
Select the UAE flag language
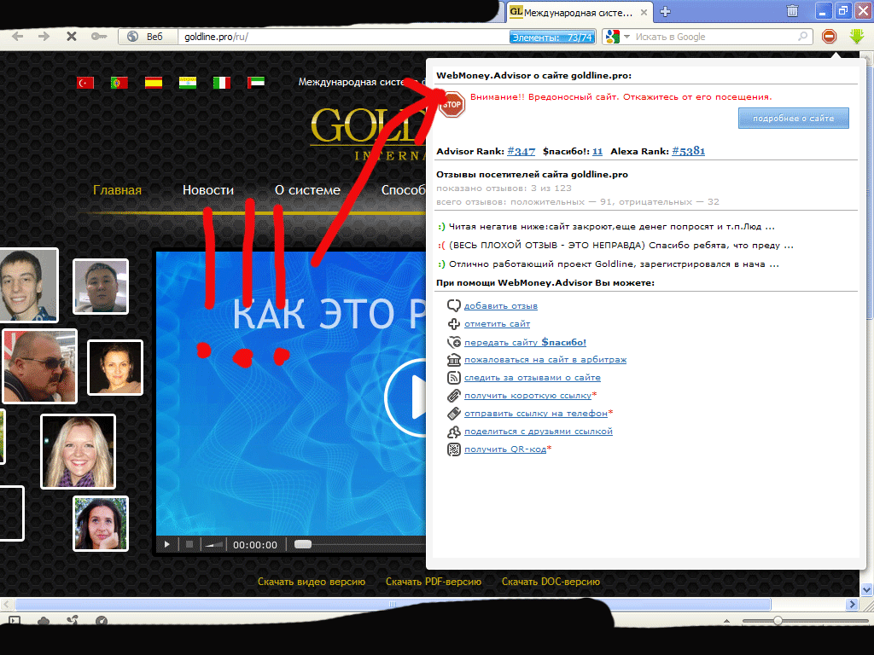(256, 83)
